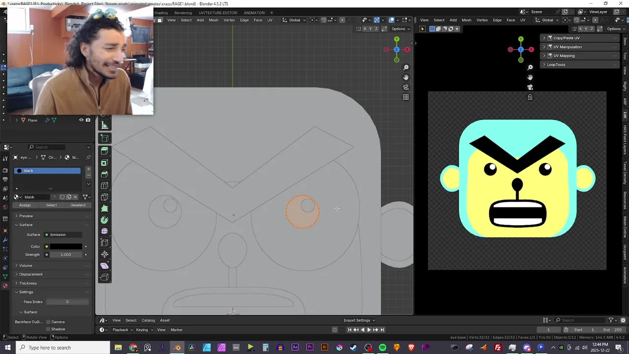Toggle Plane object render camera icon
Image resolution: width=629 pixels, height=354 pixels.
[x=88, y=120]
